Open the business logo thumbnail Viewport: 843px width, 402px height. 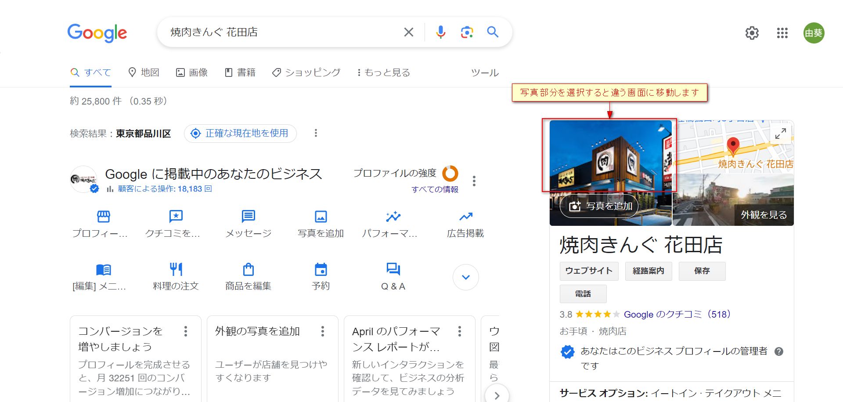(83, 179)
